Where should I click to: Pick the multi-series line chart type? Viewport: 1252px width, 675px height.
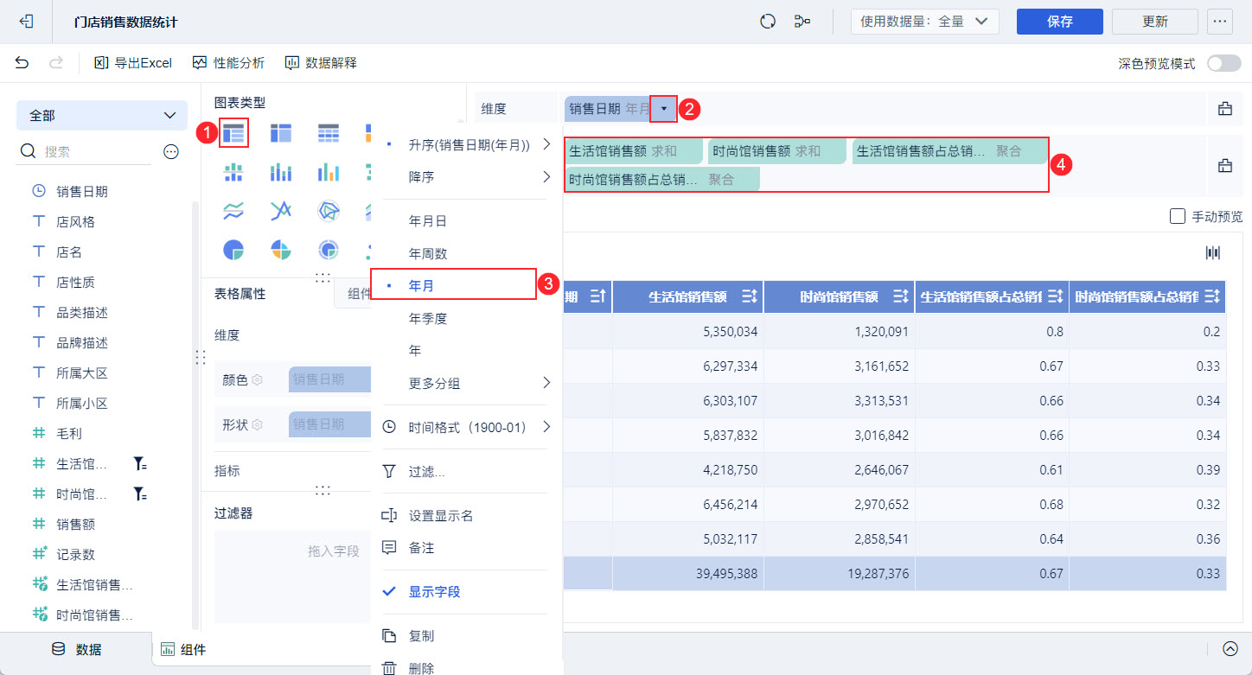[281, 210]
